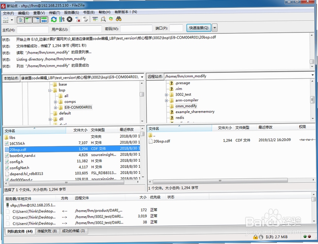Sort local list by 文件大小 column
Image resolution: width=318 pixels, height=244 pixels.
click(80, 130)
